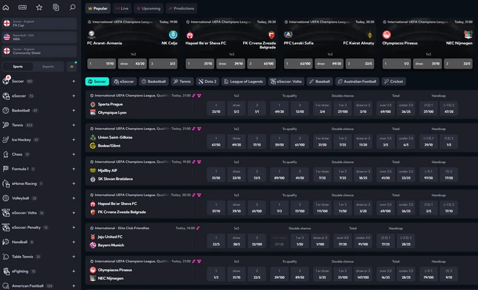Open favorites star icon
Viewport: 478px width, 290px height.
pyautogui.click(x=39, y=7)
